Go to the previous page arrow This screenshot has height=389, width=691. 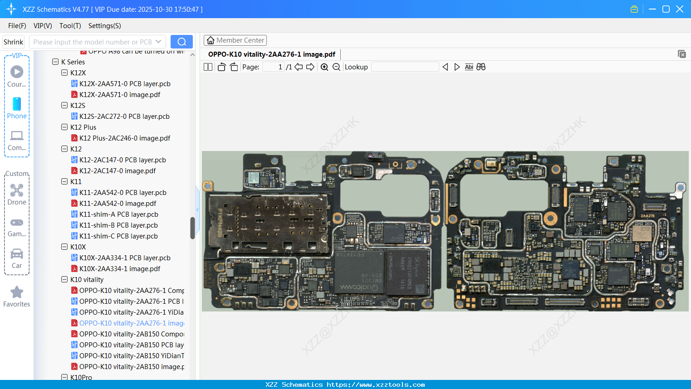tap(299, 67)
